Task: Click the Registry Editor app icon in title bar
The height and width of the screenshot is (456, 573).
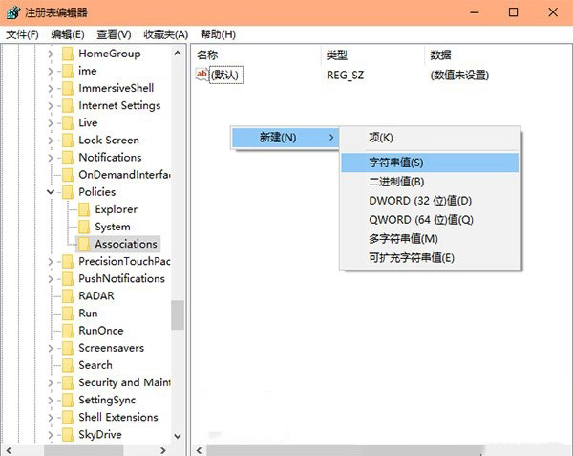Action: (x=12, y=12)
